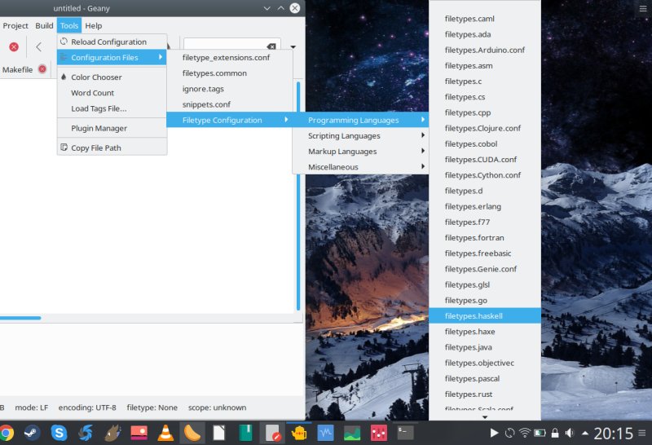Viewport: 652px width, 445px height.
Task: Click the toolbar search input field
Action: [224, 46]
